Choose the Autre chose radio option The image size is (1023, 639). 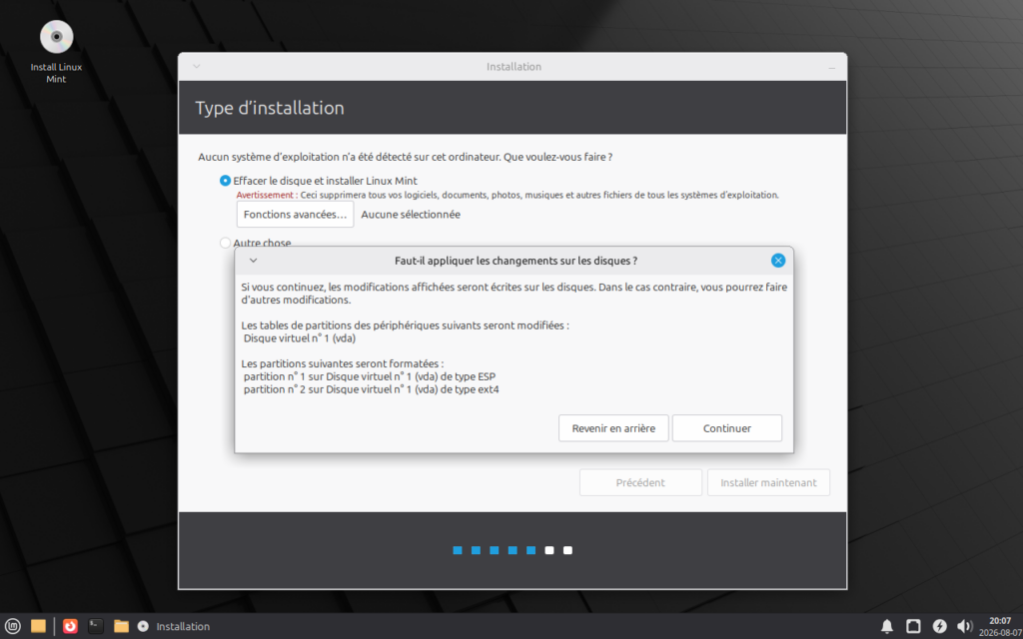[255, 243]
